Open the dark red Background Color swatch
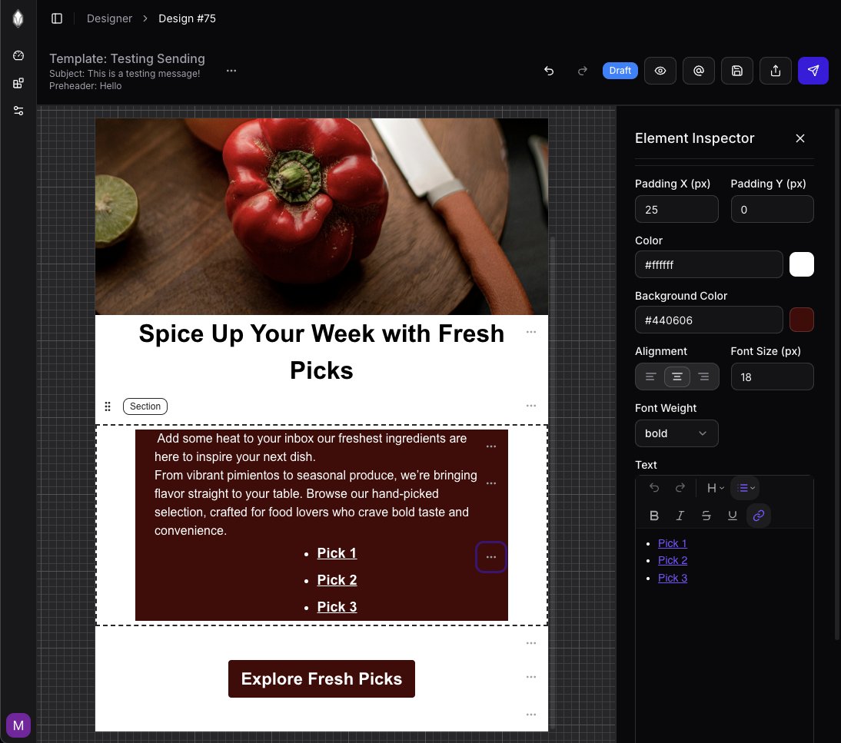 tap(801, 320)
